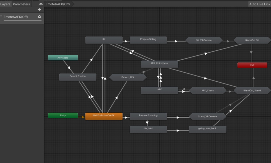Select the Prepare Sitting to Sit_VRCemote transition arrow
The width and height of the screenshot is (271, 163).
(176, 41)
